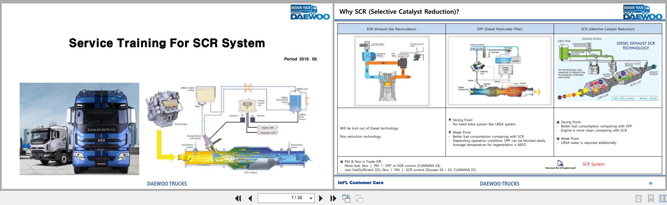The width and height of the screenshot is (667, 205).
Task: Click the DPF diagram image
Action: 499,71
